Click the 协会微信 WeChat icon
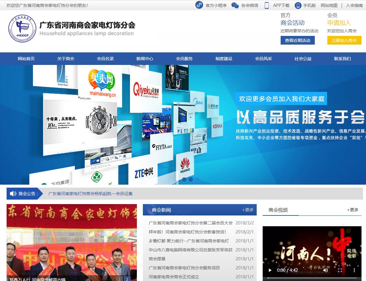The height and width of the screenshot is (281, 366). (235, 5)
